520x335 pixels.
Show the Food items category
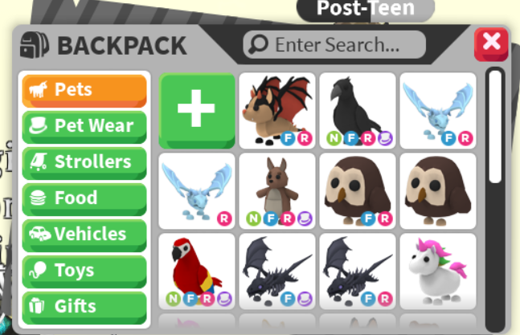point(84,199)
